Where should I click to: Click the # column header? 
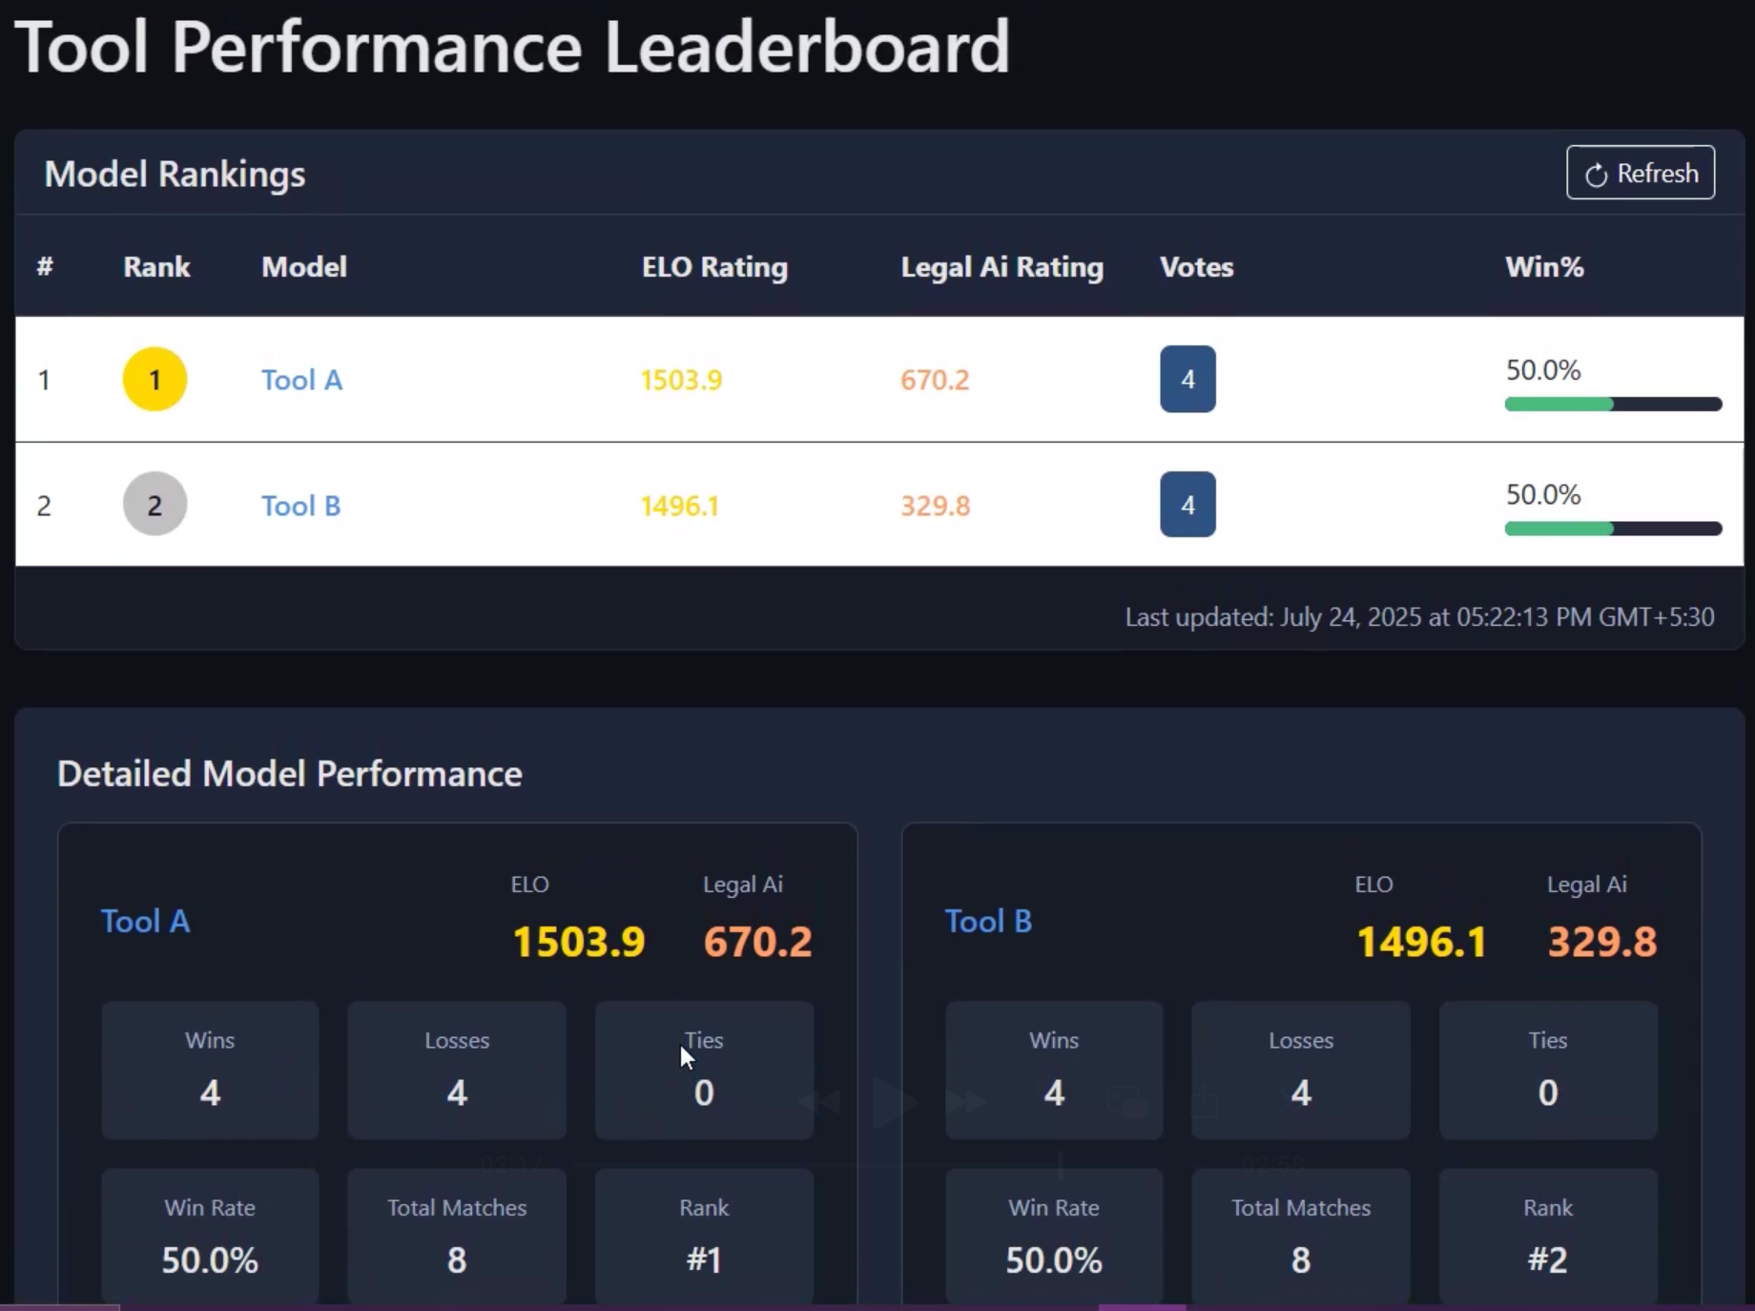pos(45,267)
